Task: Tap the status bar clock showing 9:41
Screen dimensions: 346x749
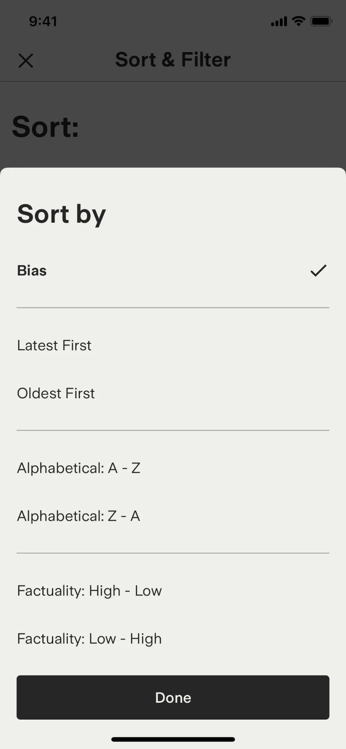Action: [x=43, y=21]
